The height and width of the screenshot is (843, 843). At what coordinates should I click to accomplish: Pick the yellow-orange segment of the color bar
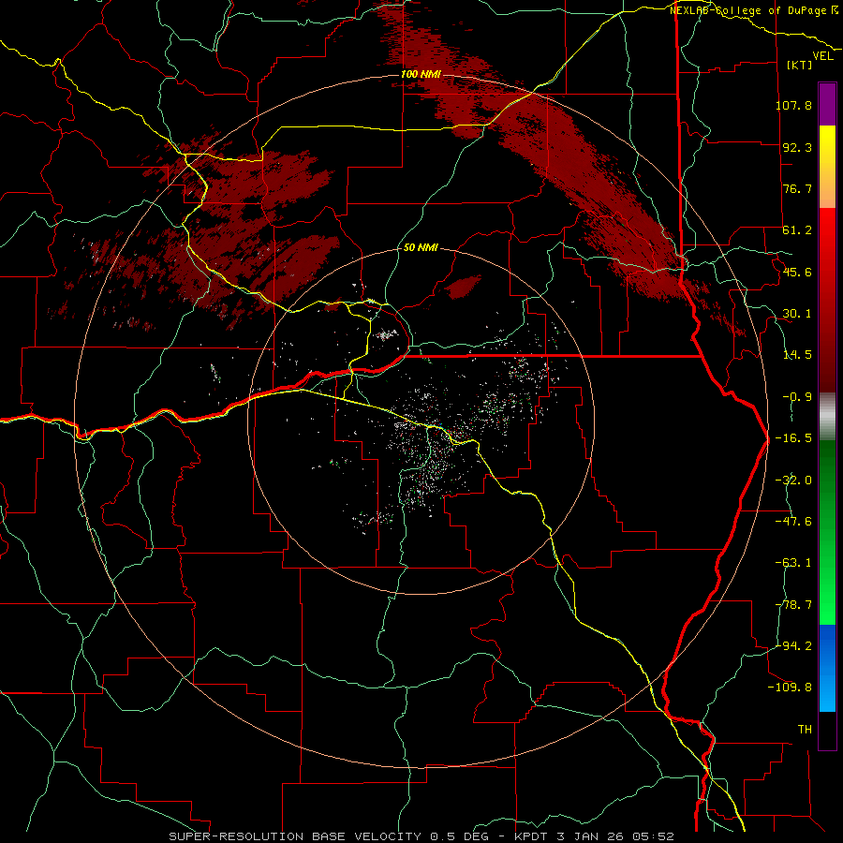click(x=827, y=167)
